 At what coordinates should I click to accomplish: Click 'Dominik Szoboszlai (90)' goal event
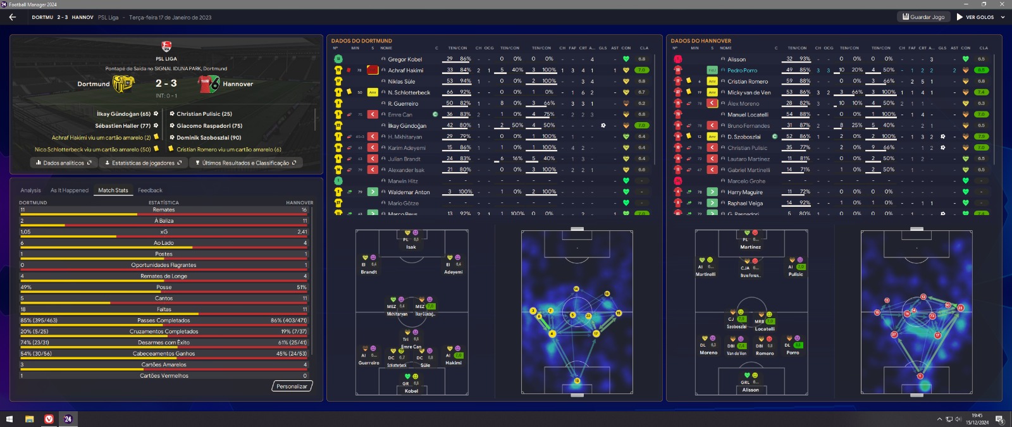point(209,137)
